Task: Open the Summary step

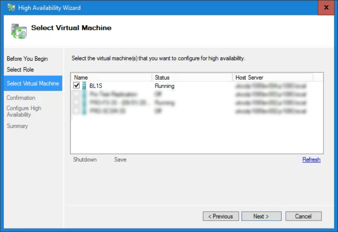Action: tap(18, 126)
